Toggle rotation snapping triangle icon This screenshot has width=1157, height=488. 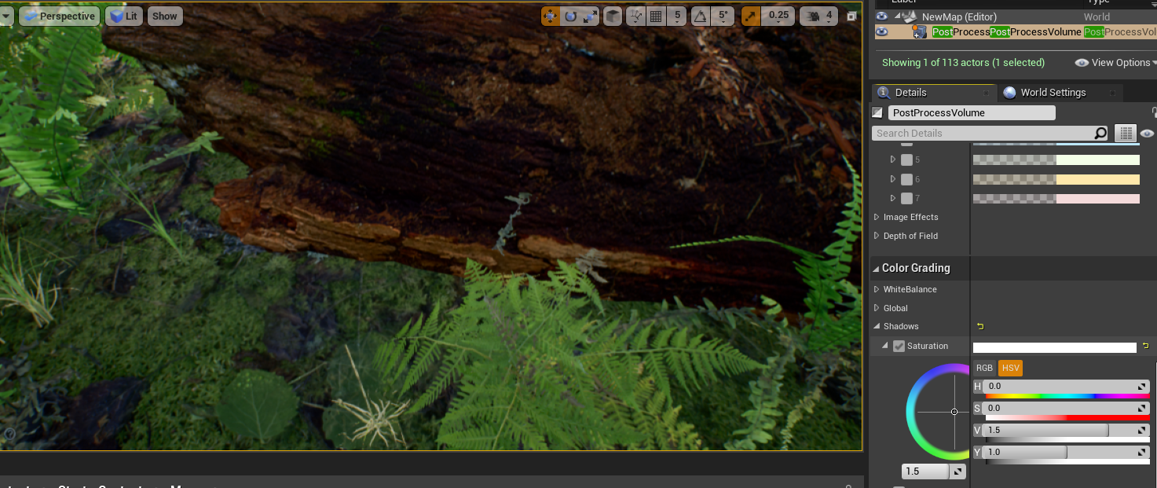pyautogui.click(x=700, y=16)
